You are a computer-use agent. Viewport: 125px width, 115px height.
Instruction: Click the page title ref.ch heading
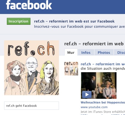94,44
